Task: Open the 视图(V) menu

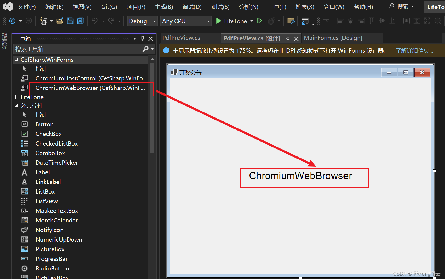Action: (x=82, y=7)
